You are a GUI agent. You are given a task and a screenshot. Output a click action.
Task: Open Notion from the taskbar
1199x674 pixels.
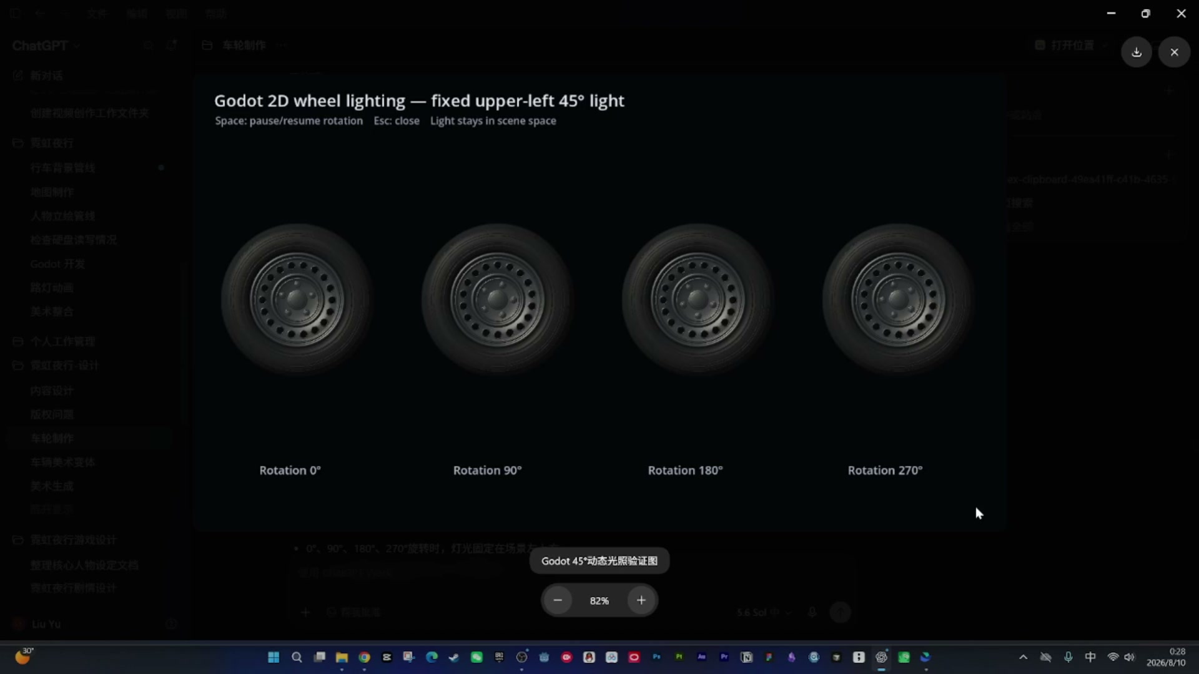point(746,657)
